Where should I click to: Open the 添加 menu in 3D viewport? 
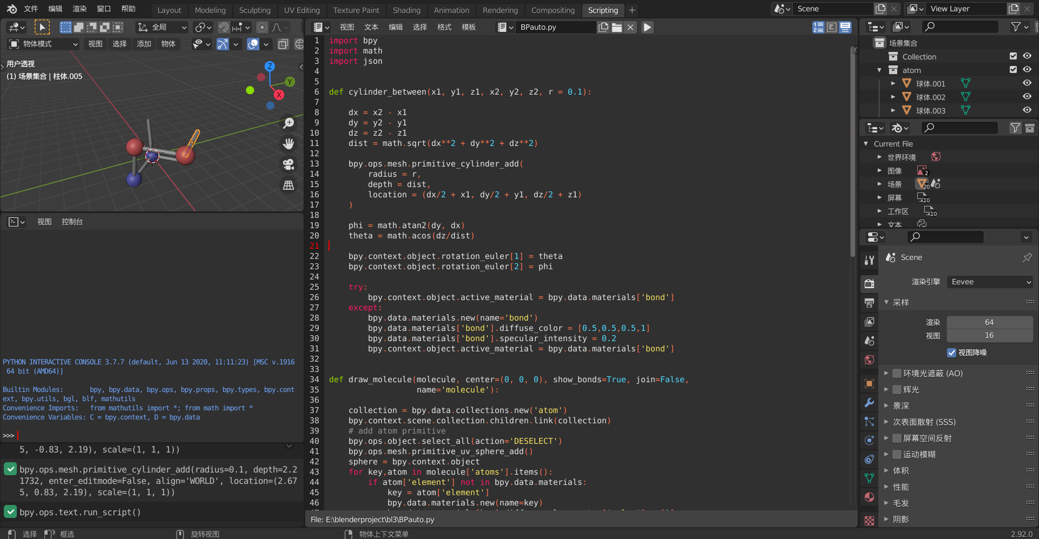[144, 44]
